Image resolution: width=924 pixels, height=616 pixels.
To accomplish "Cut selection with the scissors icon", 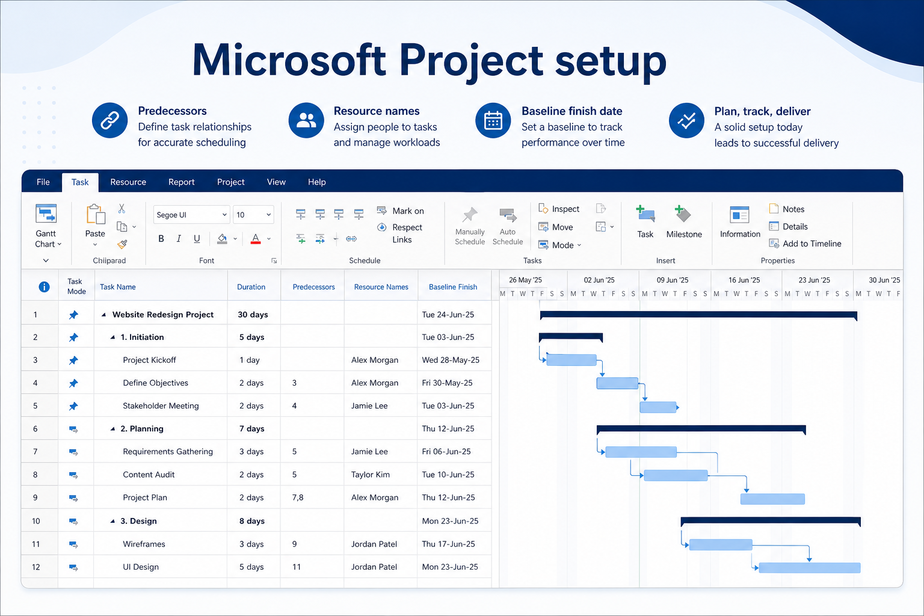I will [x=122, y=209].
